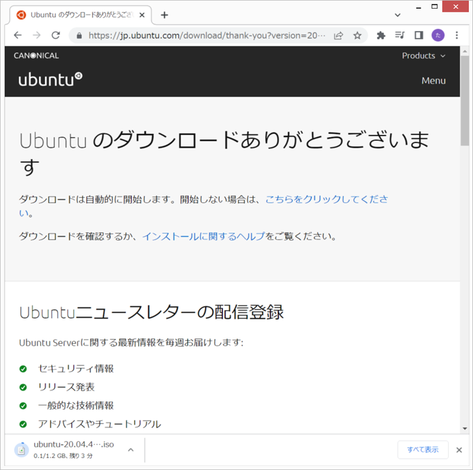Click the セキュリティ情報 list item
This screenshot has width=473, height=470.
click(76, 368)
